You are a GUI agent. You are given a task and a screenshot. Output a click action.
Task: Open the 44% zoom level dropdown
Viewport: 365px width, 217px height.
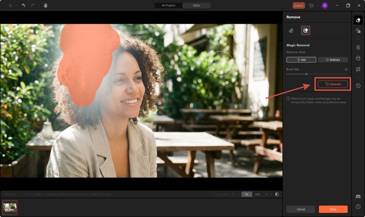click(x=261, y=194)
